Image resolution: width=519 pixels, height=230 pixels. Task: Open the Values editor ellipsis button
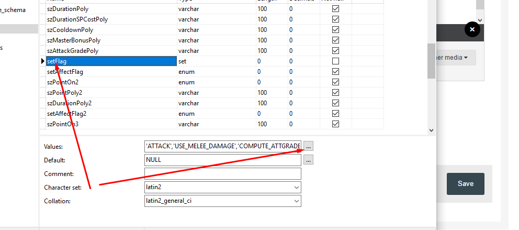tap(308, 146)
